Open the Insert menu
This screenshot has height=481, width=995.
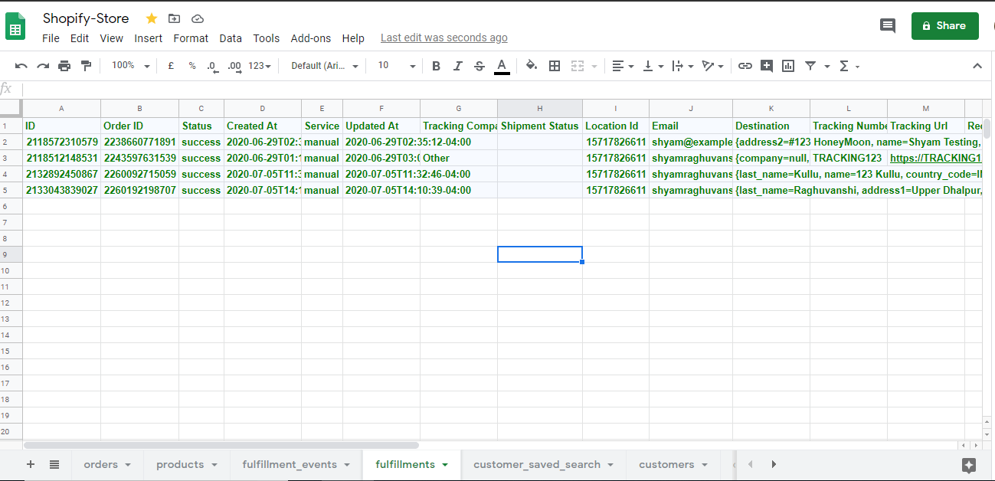(x=149, y=38)
